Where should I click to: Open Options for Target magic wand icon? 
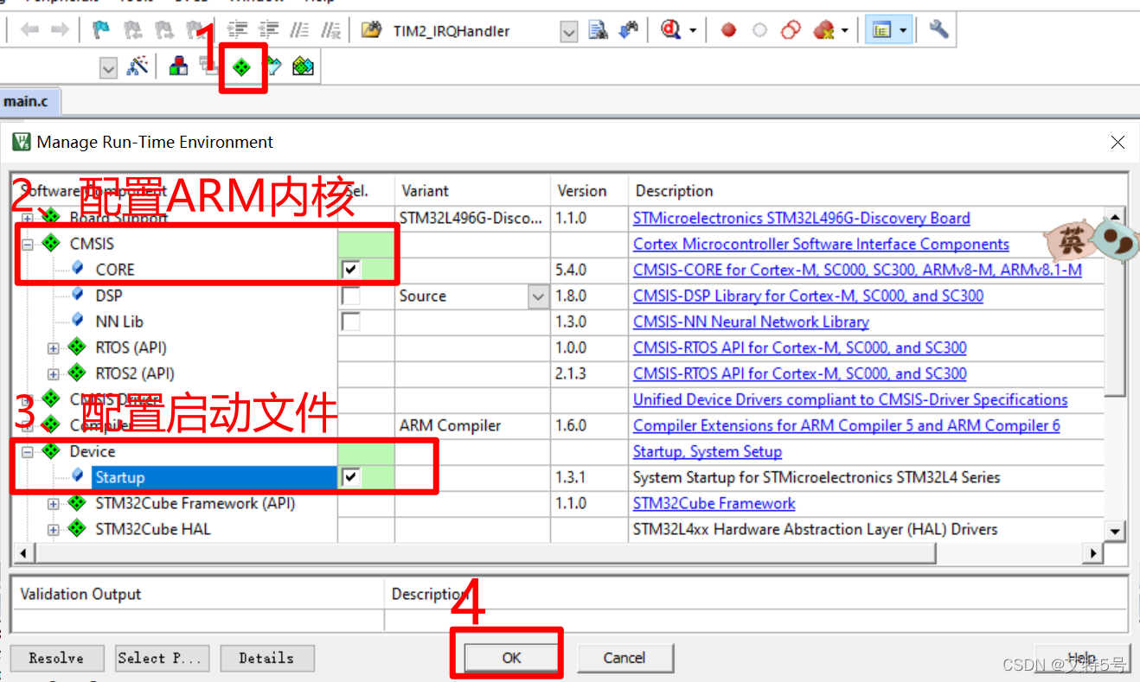pyautogui.click(x=138, y=66)
